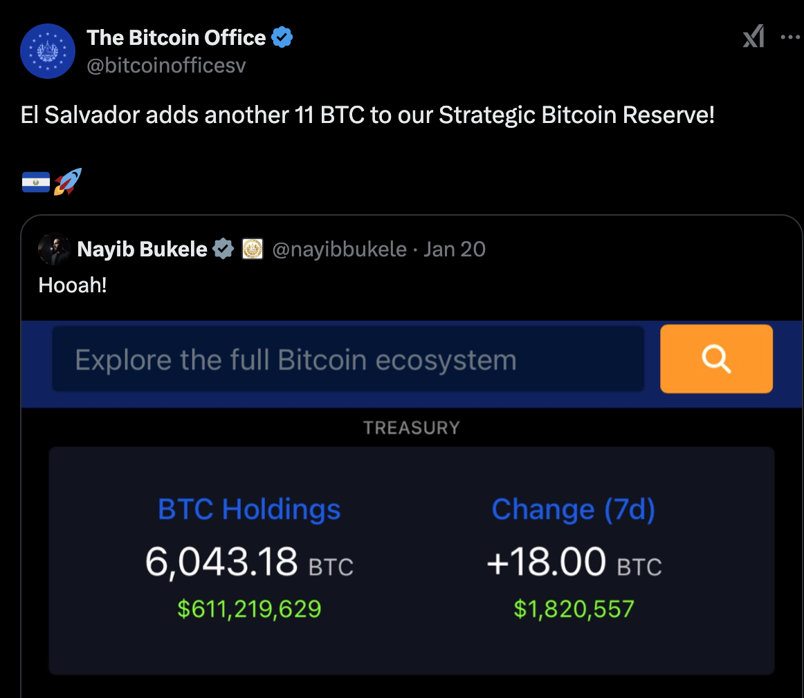This screenshot has width=804, height=698.
Task: Click the orange search magnifier button
Action: 716,359
